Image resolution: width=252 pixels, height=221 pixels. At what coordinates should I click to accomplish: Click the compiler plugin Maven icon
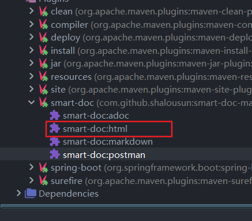tap(43, 25)
